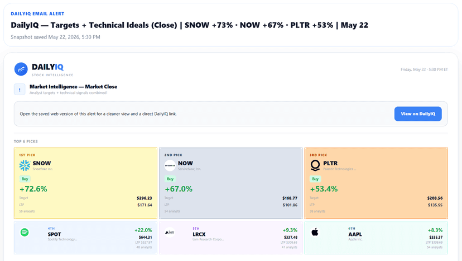Click the Friday, May 22 timestamp
This screenshot has height=261, width=462.
[424, 70]
